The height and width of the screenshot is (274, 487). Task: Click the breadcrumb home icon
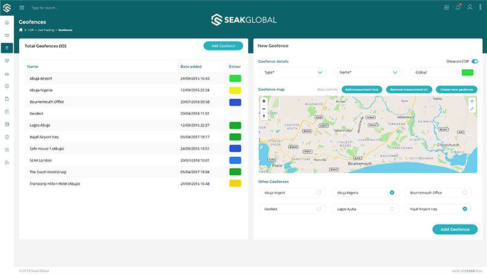(21, 30)
